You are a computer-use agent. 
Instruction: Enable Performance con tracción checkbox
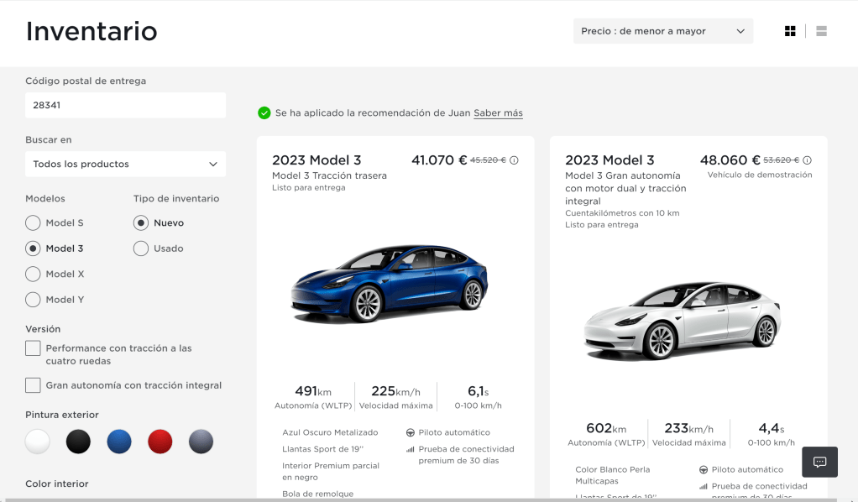[x=33, y=348]
